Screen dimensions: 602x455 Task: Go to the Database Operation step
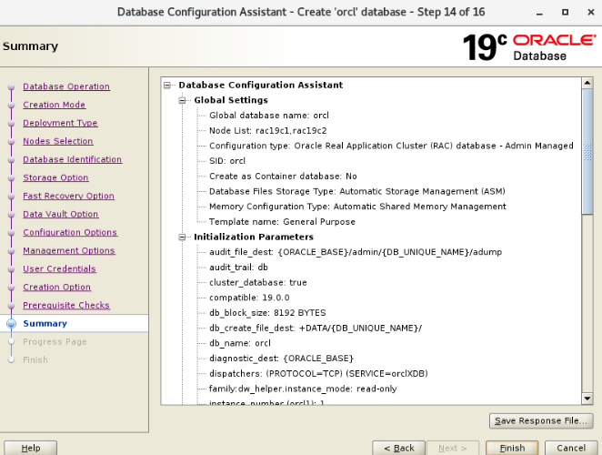tap(65, 86)
